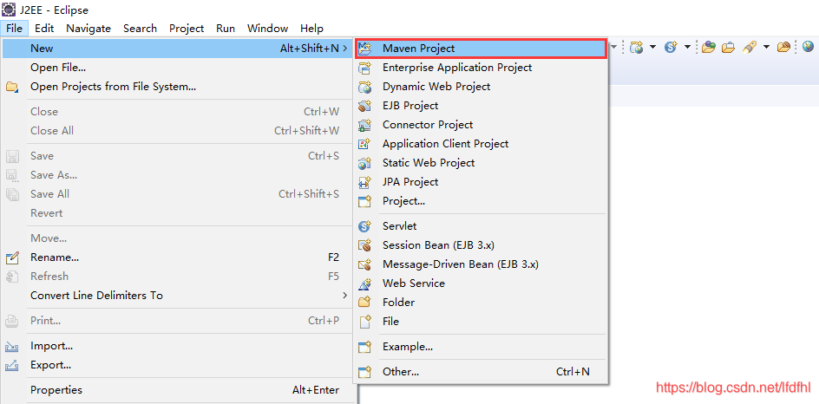Open the File menu

pos(15,29)
